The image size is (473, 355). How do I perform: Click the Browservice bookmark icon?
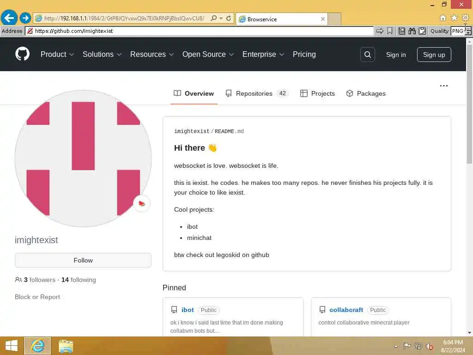[x=390, y=31]
